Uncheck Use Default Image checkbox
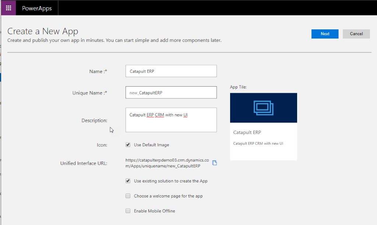This screenshot has height=225, width=377. pos(128,145)
